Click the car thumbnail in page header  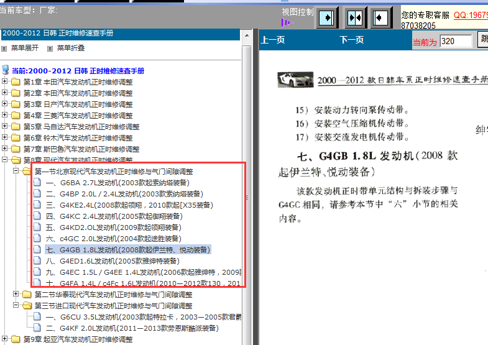click(x=295, y=80)
